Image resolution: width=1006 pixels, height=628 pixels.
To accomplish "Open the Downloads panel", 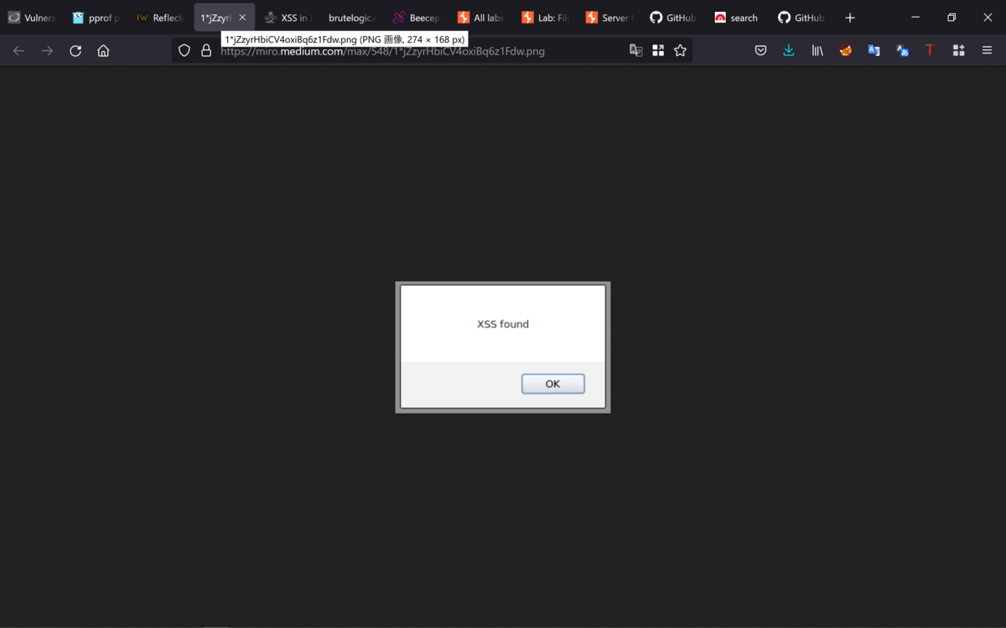I will pyautogui.click(x=788, y=50).
